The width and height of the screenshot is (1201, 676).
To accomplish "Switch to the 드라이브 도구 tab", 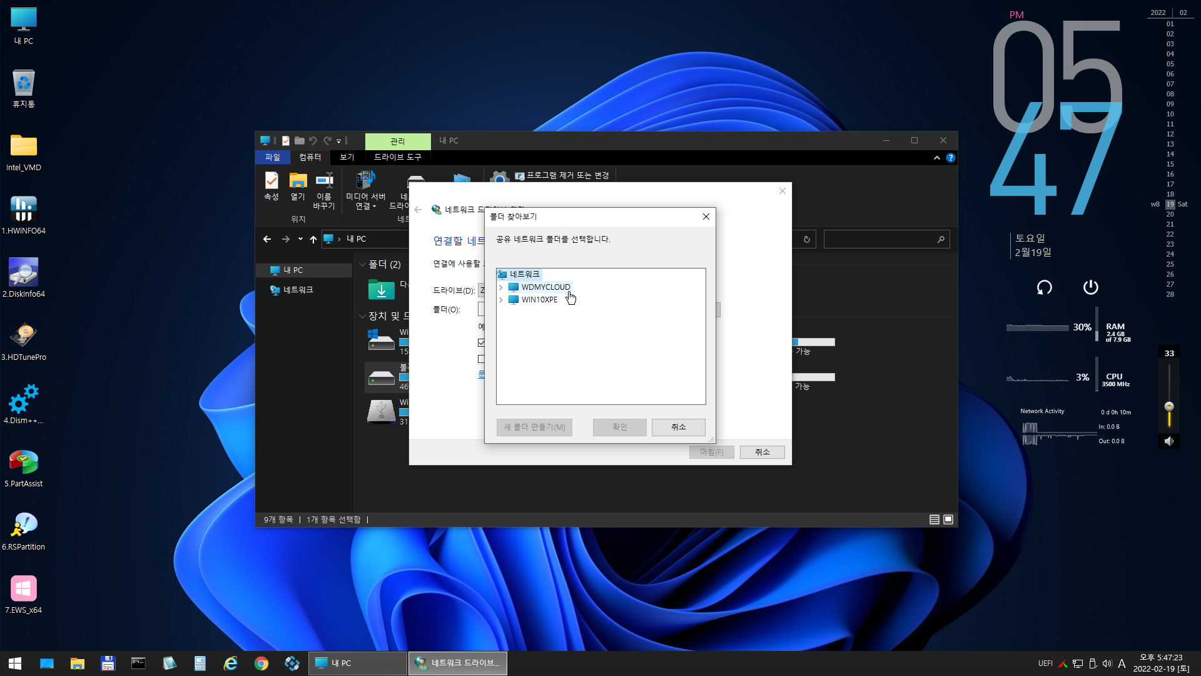I will point(398,157).
